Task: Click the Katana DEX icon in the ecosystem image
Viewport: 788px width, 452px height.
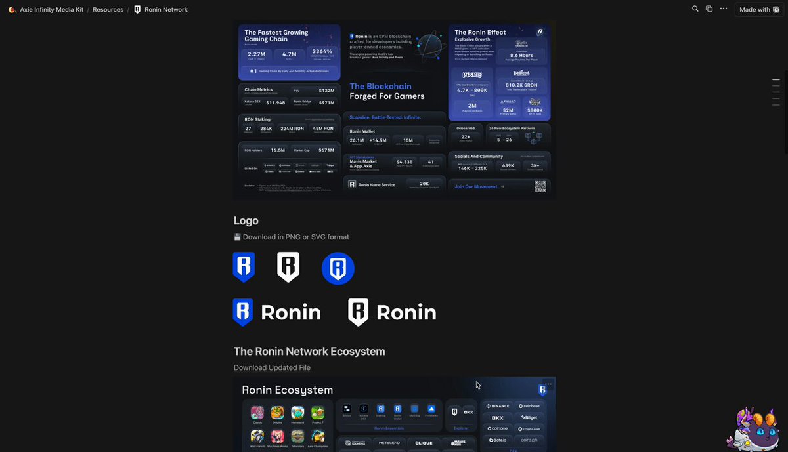Action: pyautogui.click(x=363, y=408)
